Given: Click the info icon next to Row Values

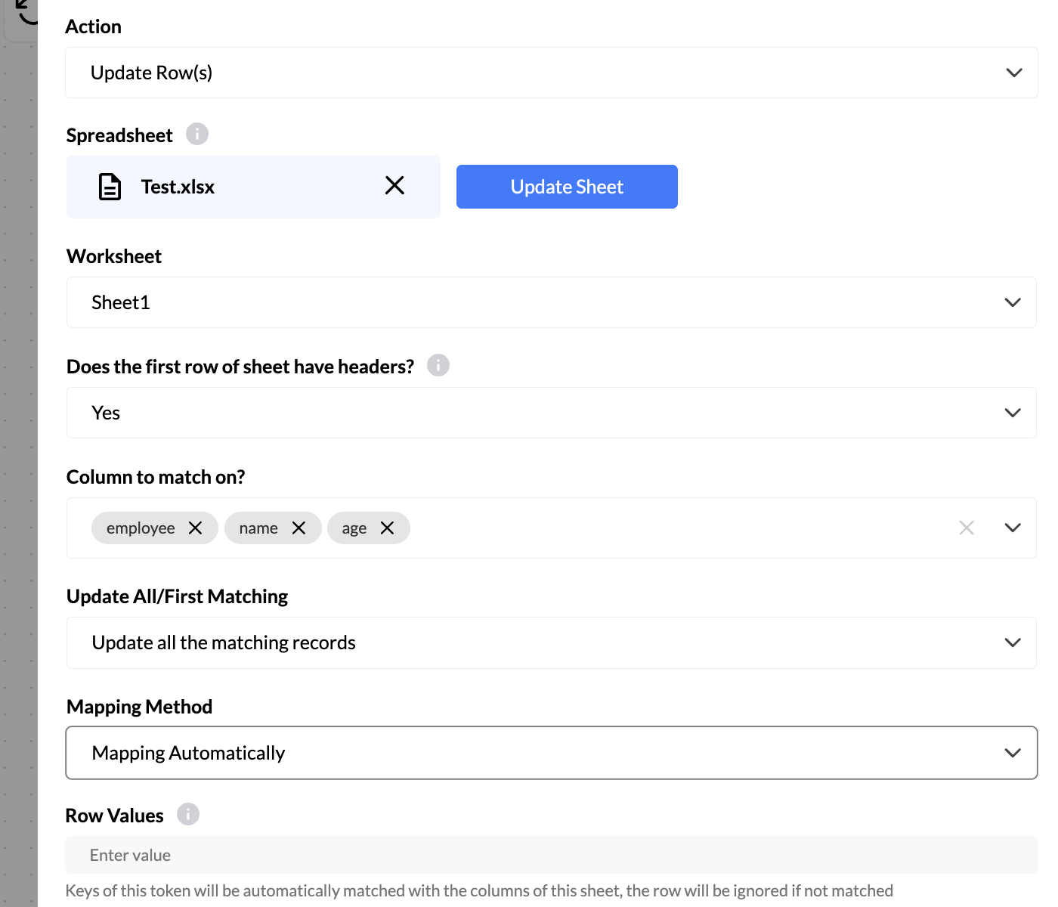Looking at the screenshot, I should 187,815.
